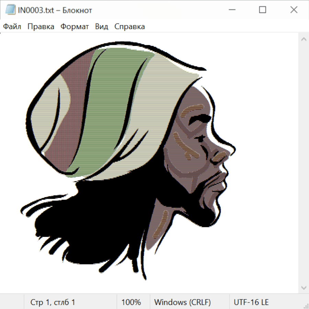Minimize the Notepad window
The width and height of the screenshot is (309, 309).
(231, 10)
